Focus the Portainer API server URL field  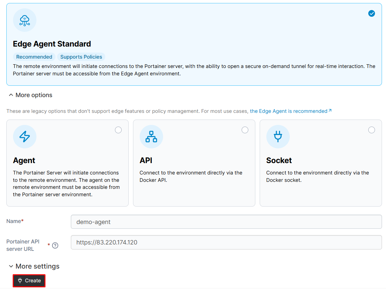point(226,242)
